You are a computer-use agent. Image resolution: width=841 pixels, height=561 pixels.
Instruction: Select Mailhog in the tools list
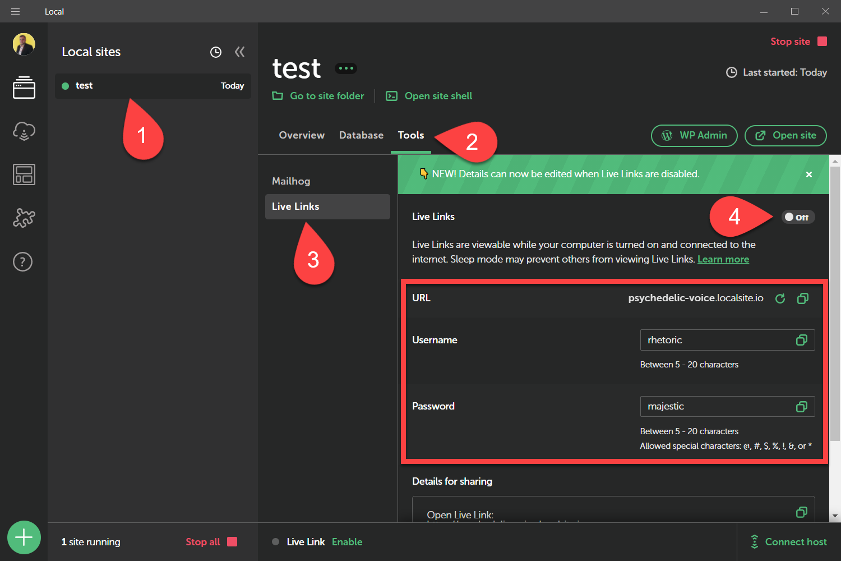[x=291, y=181]
